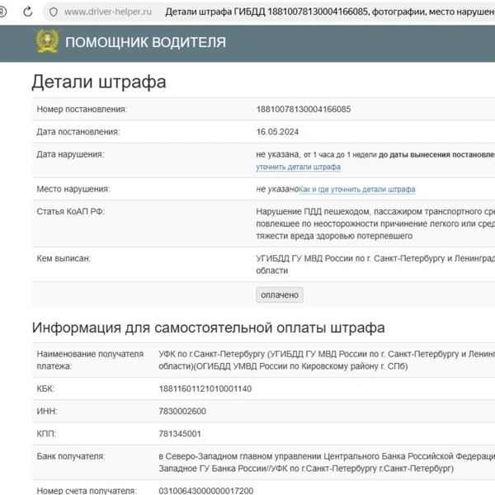Click the 'Номер постановления:' label
The height and width of the screenshot is (495, 495).
point(82,109)
